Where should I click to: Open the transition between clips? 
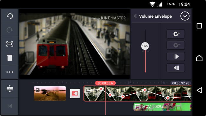pos(75,93)
